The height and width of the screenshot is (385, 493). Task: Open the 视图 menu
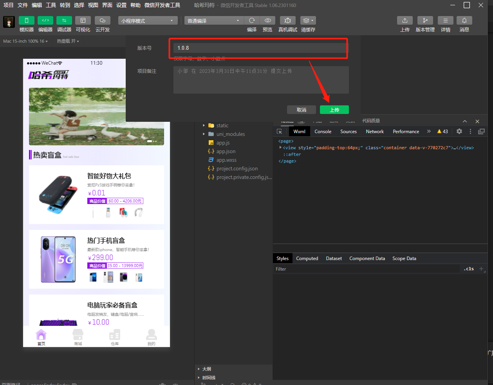93,5
